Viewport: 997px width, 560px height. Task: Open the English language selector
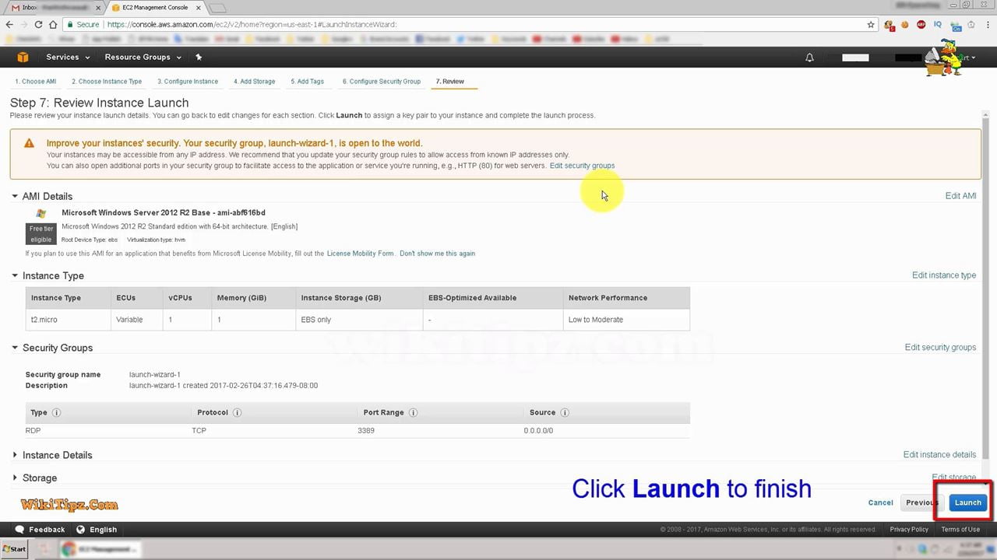coord(97,530)
